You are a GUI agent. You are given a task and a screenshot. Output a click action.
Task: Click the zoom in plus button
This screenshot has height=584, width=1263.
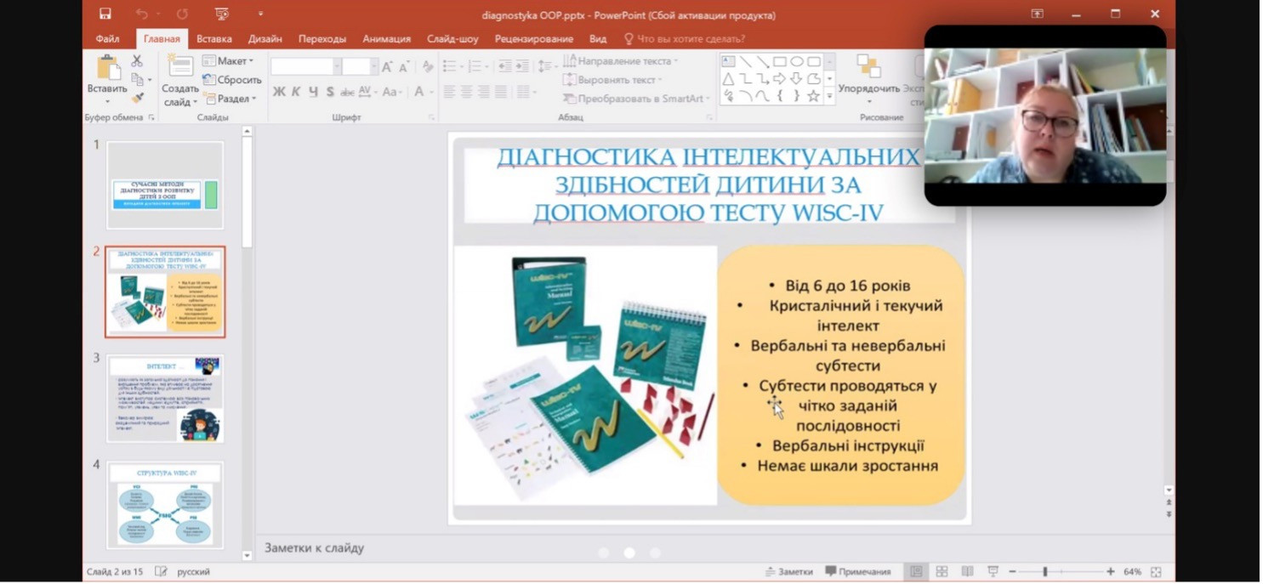[x=1111, y=572]
